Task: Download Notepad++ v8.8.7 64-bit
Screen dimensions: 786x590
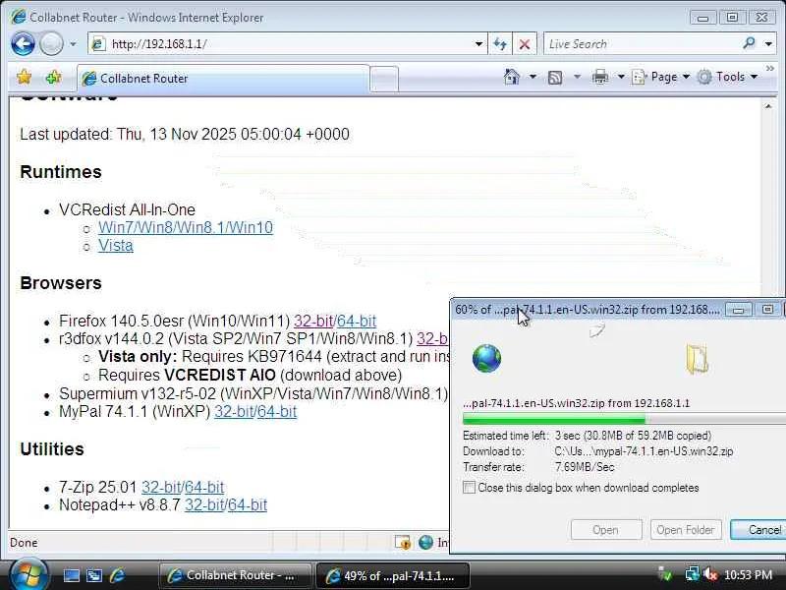Action: click(248, 504)
